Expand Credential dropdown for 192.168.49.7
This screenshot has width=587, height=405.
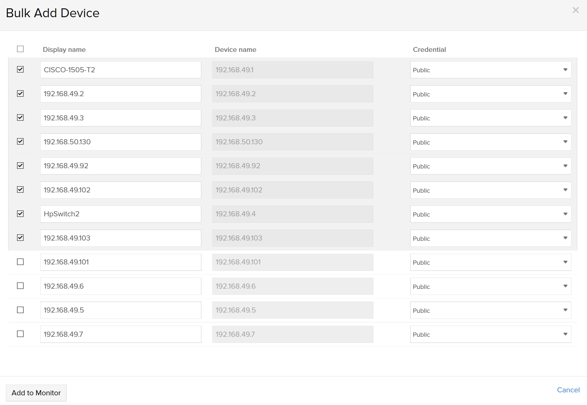click(x=566, y=334)
